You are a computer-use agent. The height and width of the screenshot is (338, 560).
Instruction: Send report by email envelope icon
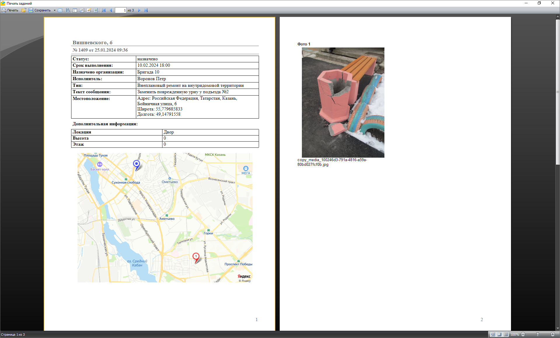[60, 10]
